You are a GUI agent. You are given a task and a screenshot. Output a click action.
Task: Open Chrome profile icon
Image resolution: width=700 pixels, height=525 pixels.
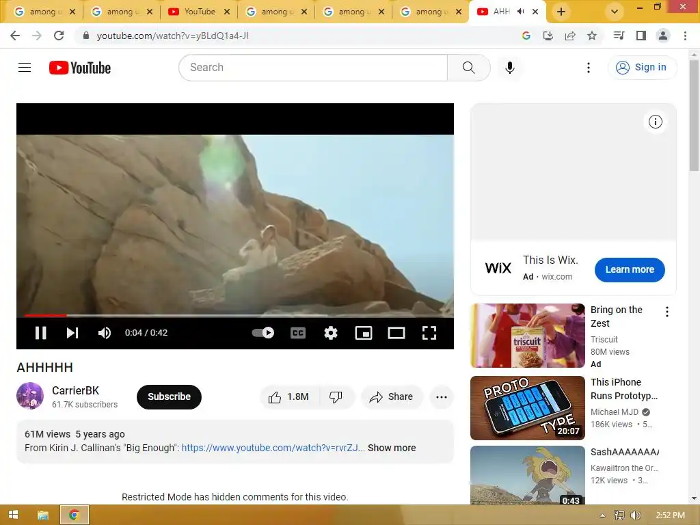click(x=663, y=36)
